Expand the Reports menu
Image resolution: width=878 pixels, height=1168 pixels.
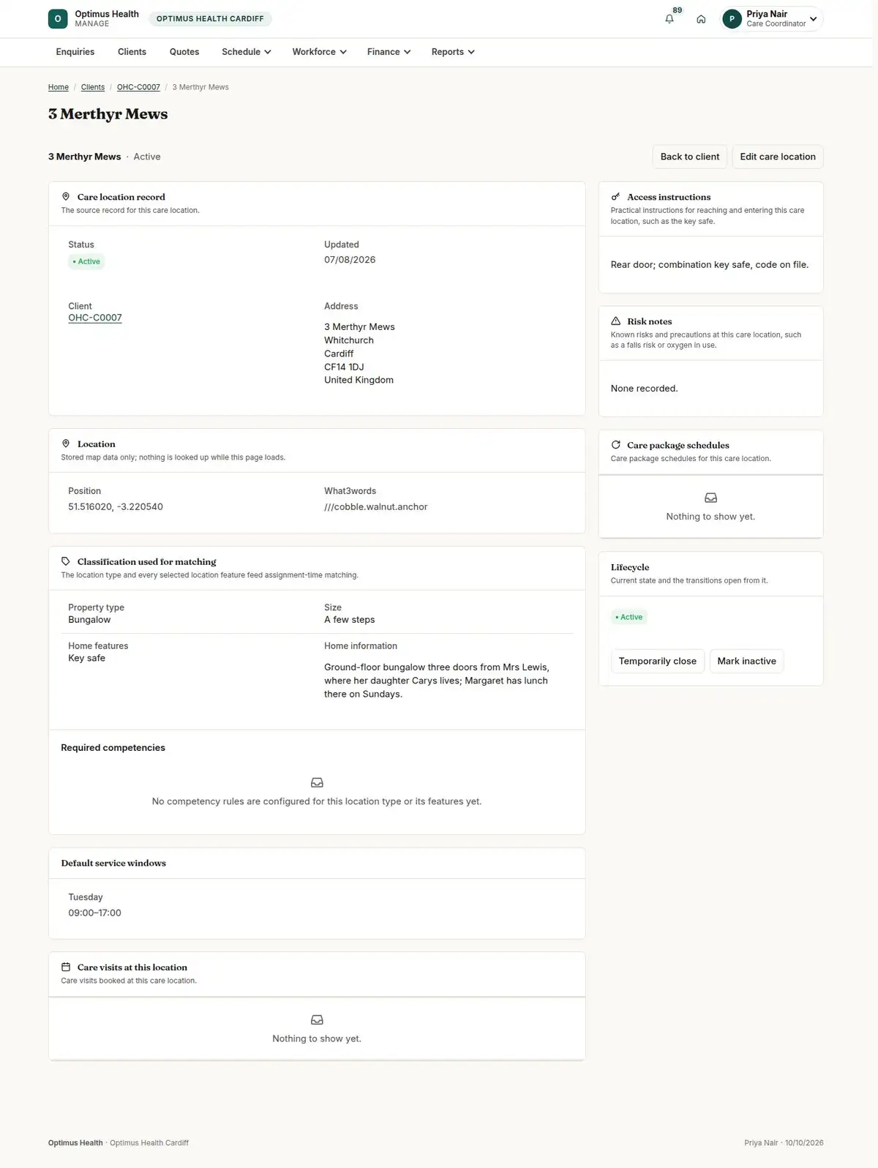(x=453, y=52)
